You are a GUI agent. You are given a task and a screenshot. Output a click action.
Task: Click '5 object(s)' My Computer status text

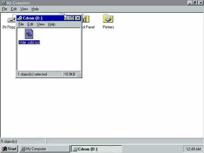(x=9, y=142)
